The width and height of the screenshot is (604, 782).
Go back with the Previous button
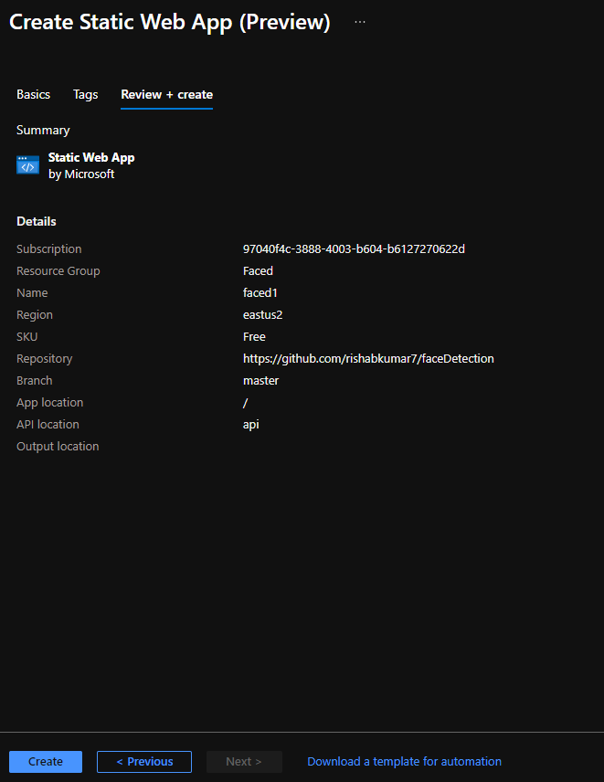click(144, 762)
